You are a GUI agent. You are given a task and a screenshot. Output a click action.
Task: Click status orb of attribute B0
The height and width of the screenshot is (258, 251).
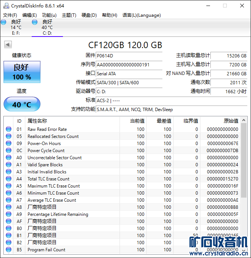pos(9,228)
